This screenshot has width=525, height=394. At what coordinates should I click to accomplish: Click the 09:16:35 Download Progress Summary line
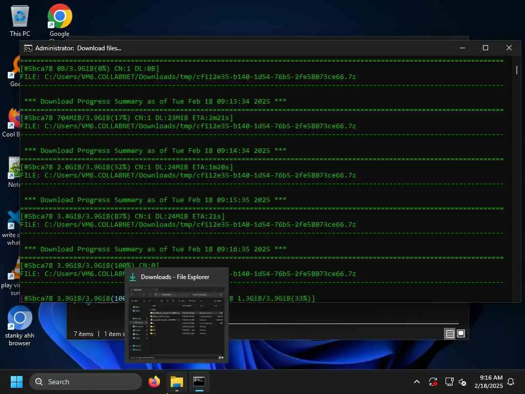(x=155, y=249)
